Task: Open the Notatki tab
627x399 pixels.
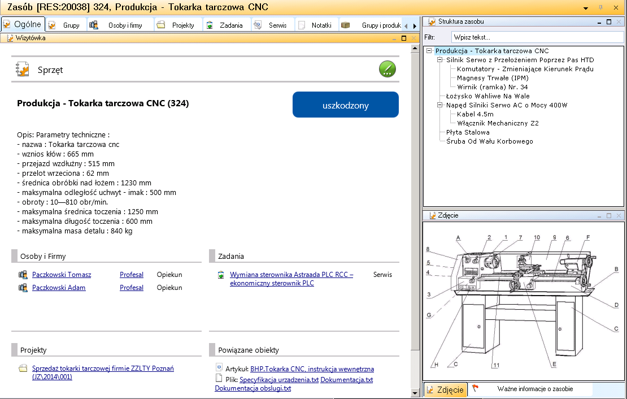Action: [317, 25]
